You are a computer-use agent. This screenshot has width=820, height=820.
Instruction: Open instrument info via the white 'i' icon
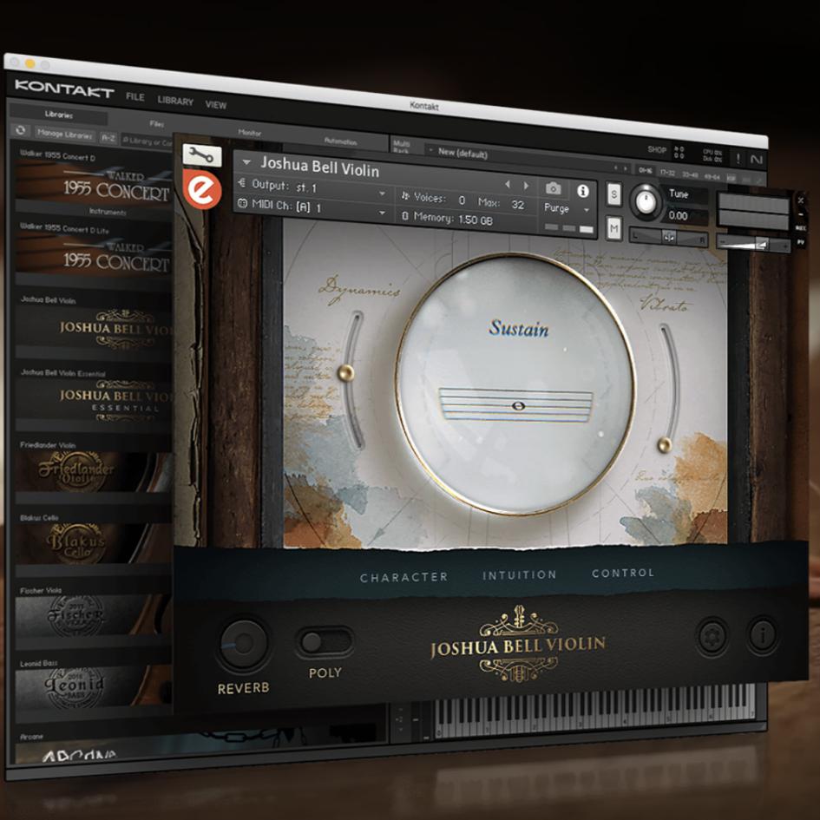582,191
